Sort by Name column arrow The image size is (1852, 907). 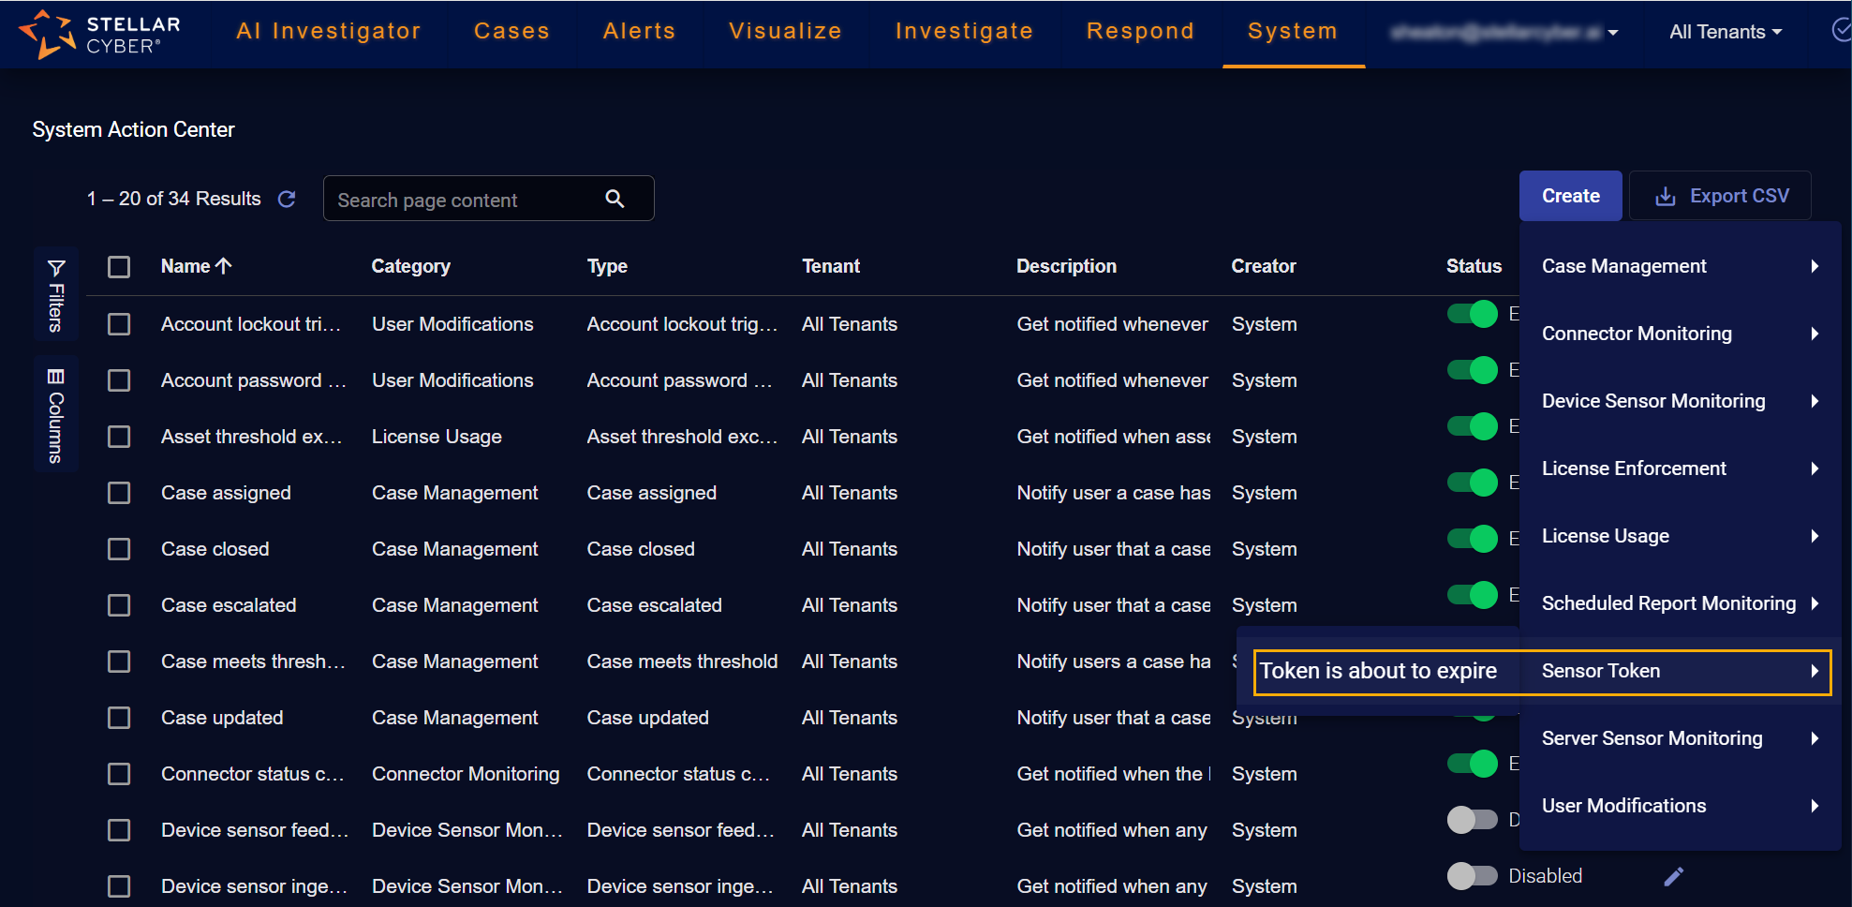tap(224, 266)
